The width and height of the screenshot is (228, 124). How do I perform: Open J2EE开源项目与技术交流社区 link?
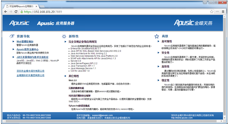32,57
